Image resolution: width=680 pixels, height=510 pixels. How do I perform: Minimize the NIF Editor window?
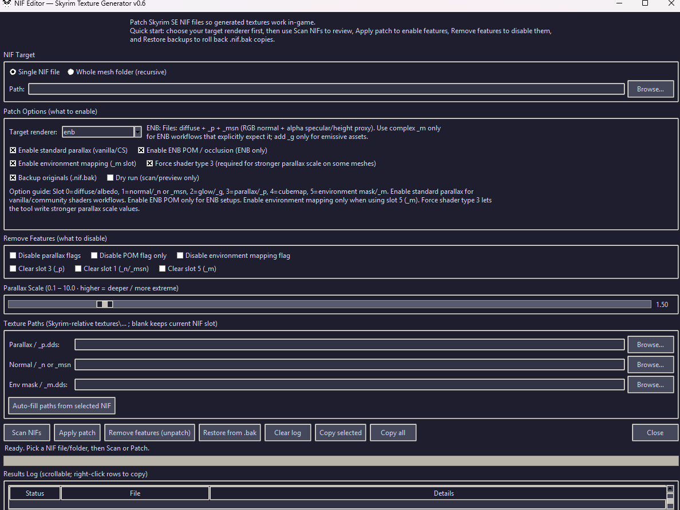(619, 3)
